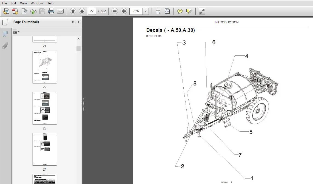Select the Highlight text tool
This screenshot has width=313, height=184.
click(189, 12)
